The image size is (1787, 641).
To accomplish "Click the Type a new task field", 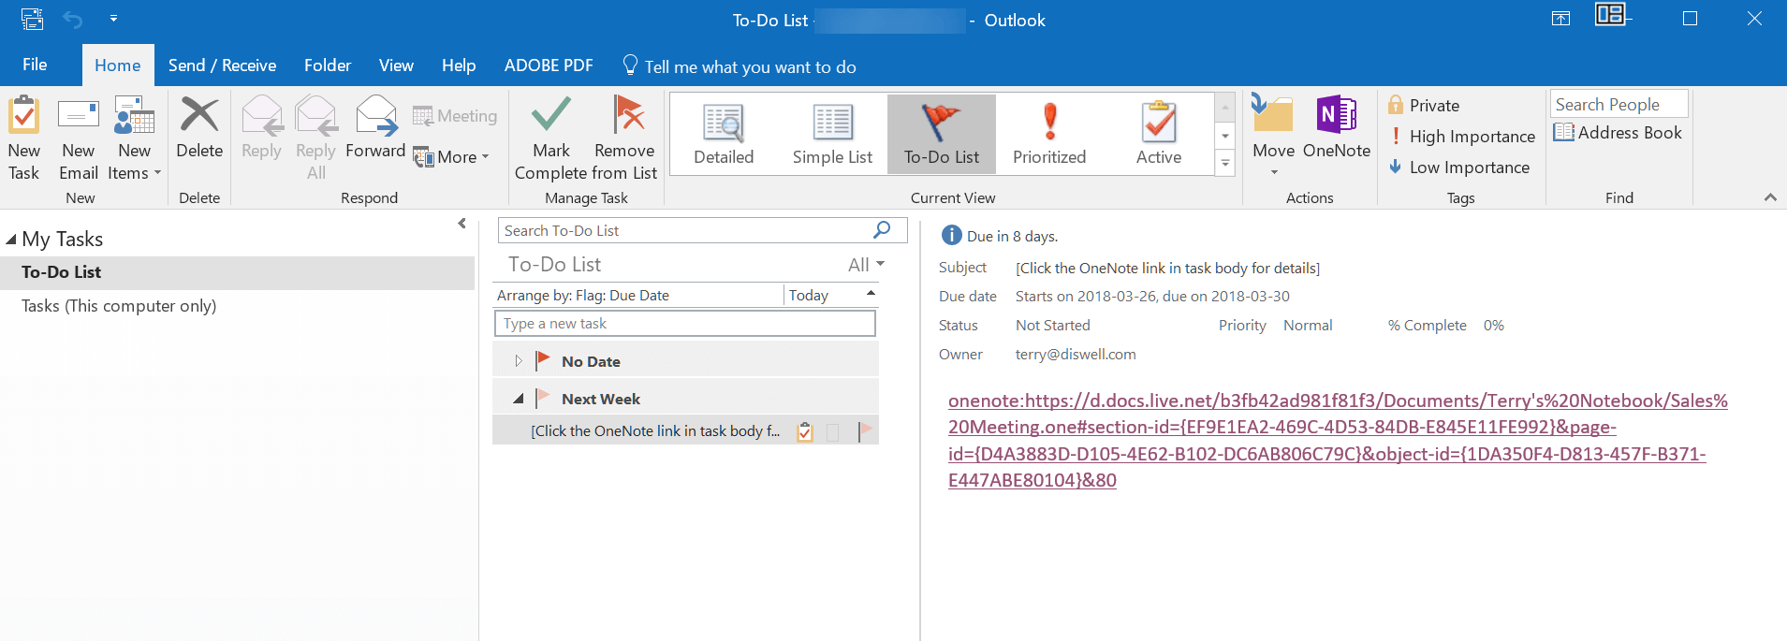I will pos(685,324).
